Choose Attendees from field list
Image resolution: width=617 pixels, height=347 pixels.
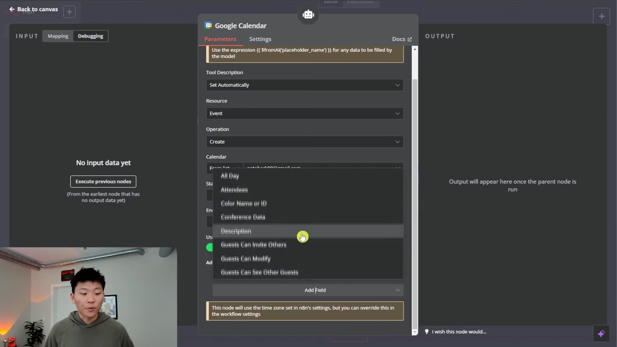[308, 190]
